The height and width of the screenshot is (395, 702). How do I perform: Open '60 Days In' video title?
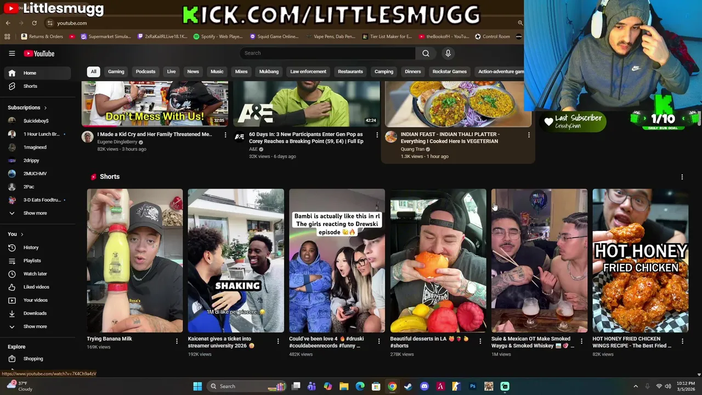tap(306, 138)
